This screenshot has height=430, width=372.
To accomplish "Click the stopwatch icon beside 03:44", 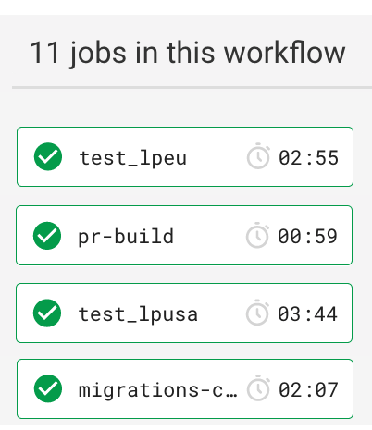I will [x=257, y=313].
